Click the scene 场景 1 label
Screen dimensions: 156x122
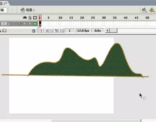pyautogui.click(x=30, y=10)
